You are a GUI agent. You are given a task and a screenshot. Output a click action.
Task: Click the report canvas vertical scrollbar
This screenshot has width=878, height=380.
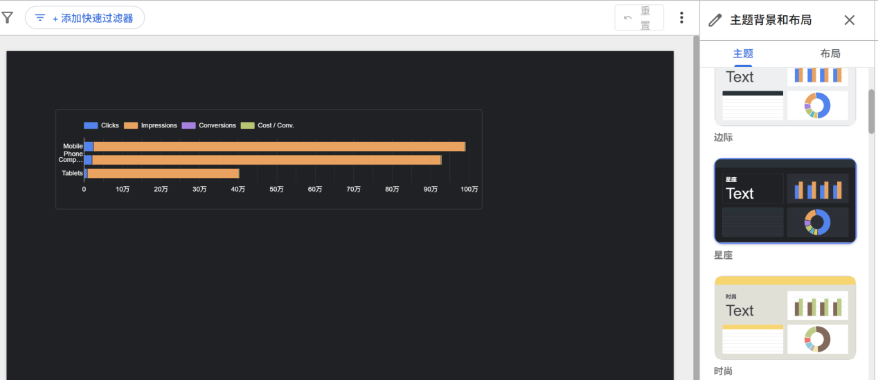(696, 208)
